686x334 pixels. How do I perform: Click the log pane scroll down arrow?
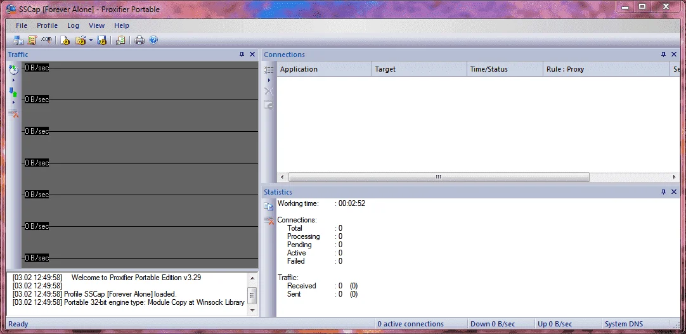tap(252, 310)
